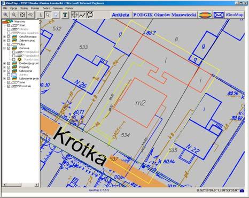The height and width of the screenshot is (198, 249).
Task: Select the polyline measure tool
Action: 82,15
